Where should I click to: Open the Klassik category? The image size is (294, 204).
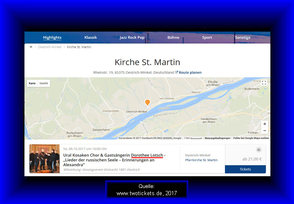tap(91, 37)
